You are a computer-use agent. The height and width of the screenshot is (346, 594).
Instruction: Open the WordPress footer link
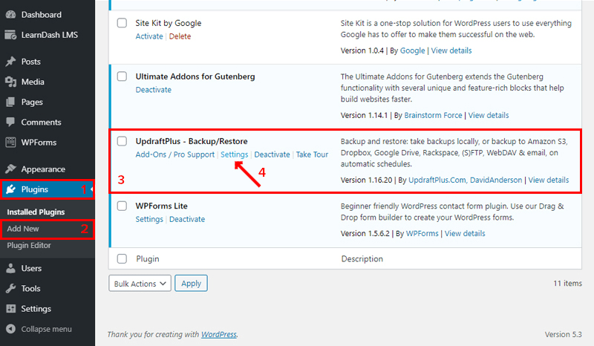(219, 334)
